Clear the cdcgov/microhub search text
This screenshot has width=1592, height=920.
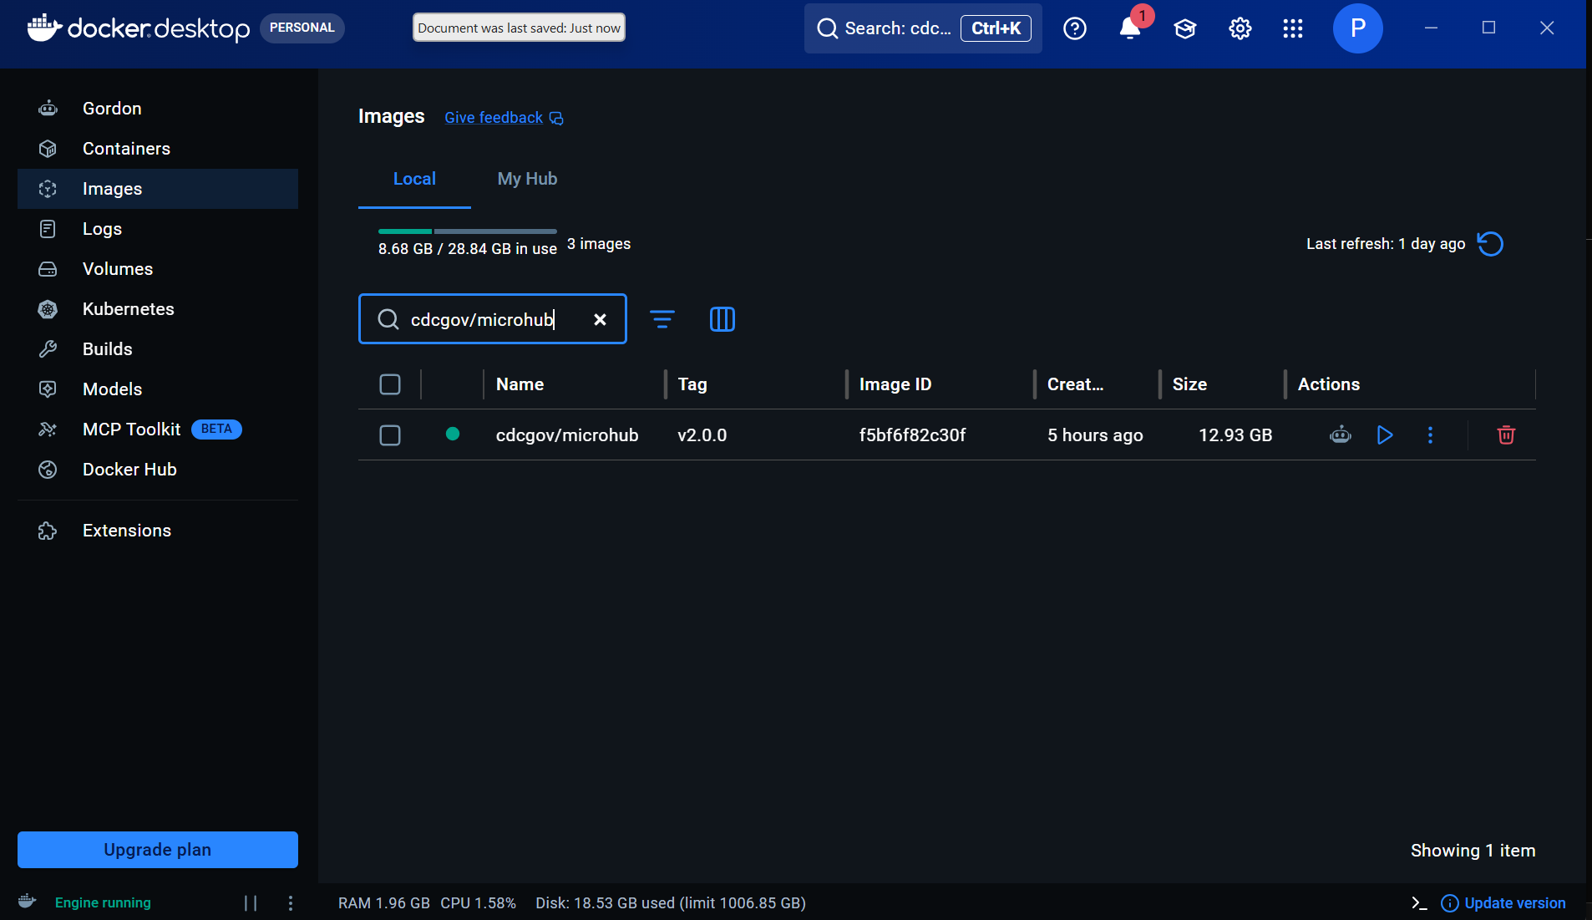pyautogui.click(x=600, y=319)
